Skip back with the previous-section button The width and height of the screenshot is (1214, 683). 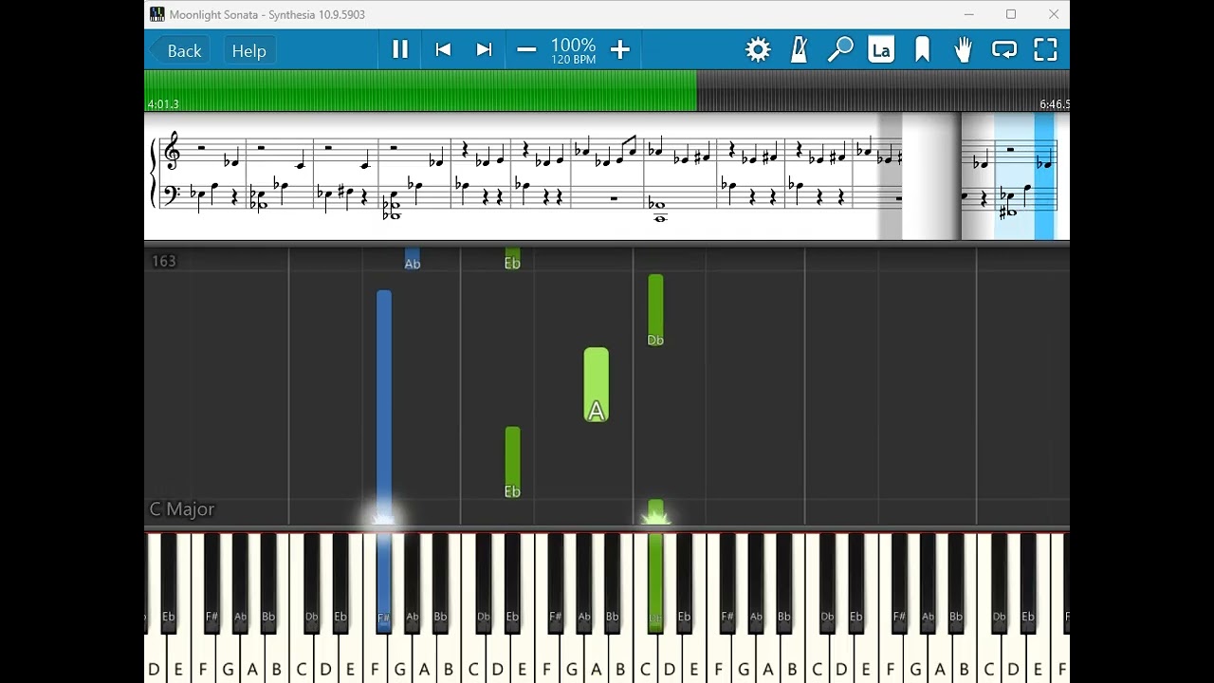[443, 50]
